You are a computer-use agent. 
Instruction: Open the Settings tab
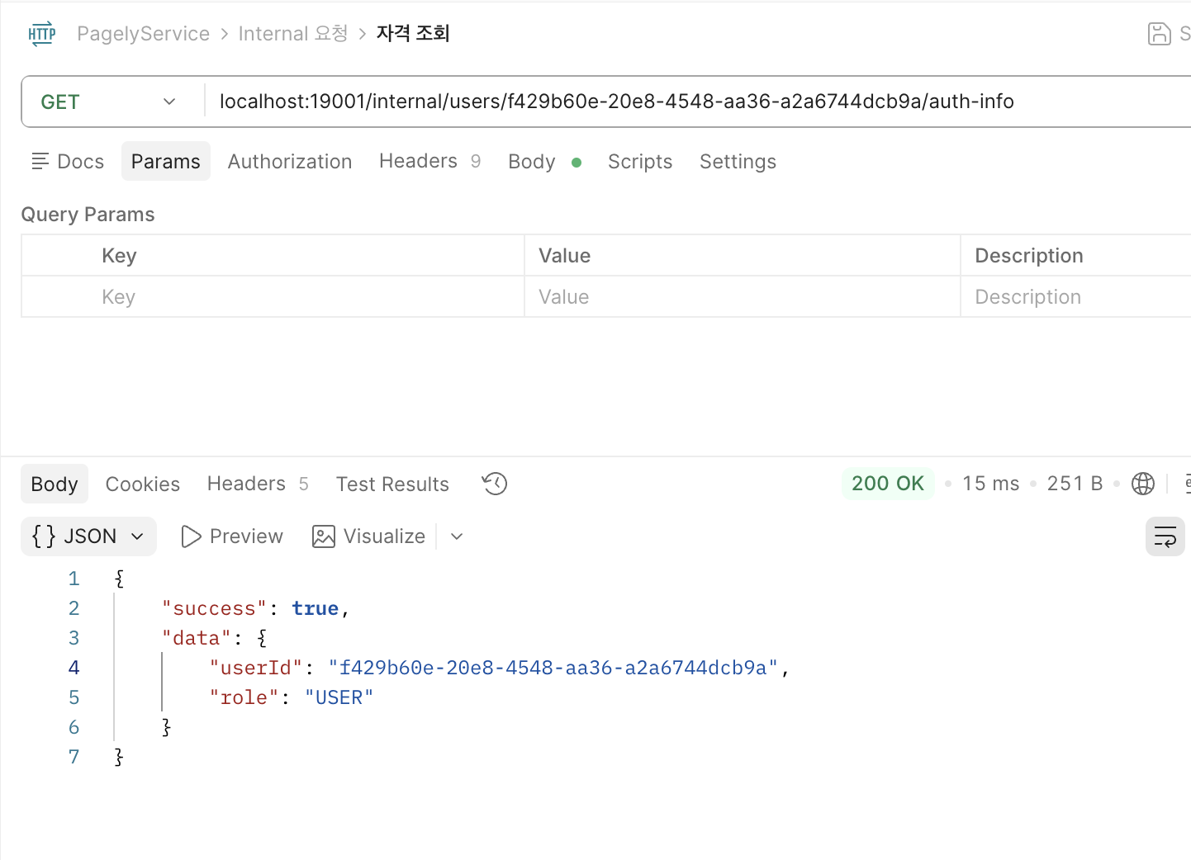pyautogui.click(x=738, y=162)
